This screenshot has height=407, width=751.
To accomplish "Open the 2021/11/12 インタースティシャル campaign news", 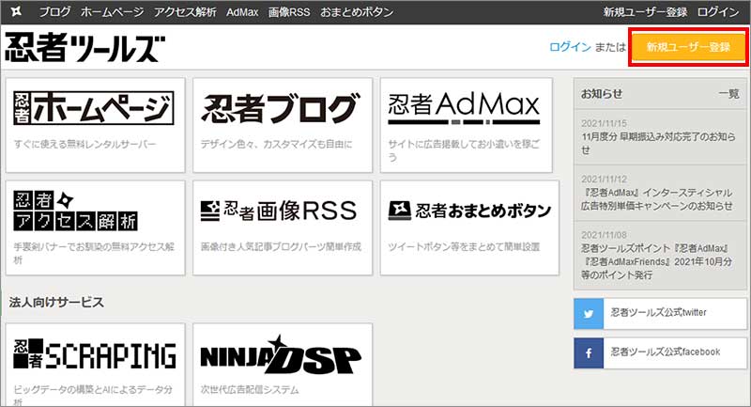I will pos(660,193).
